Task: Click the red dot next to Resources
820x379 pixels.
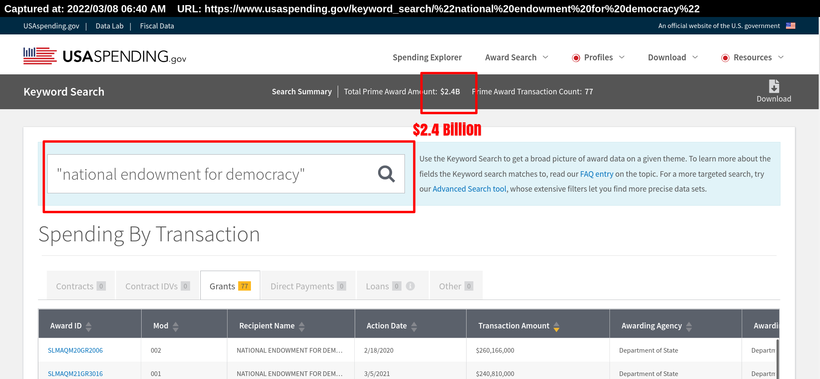Action: click(x=725, y=58)
